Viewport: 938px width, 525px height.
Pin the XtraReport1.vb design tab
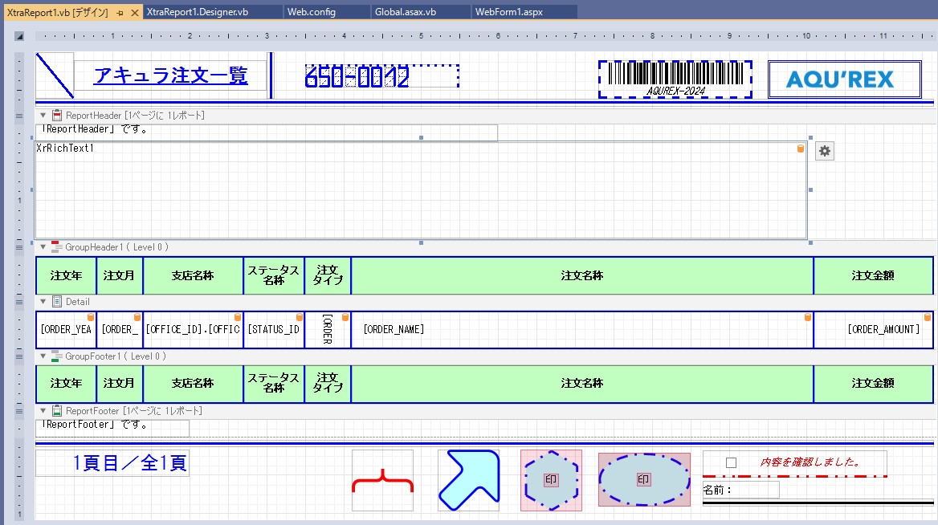(x=119, y=13)
